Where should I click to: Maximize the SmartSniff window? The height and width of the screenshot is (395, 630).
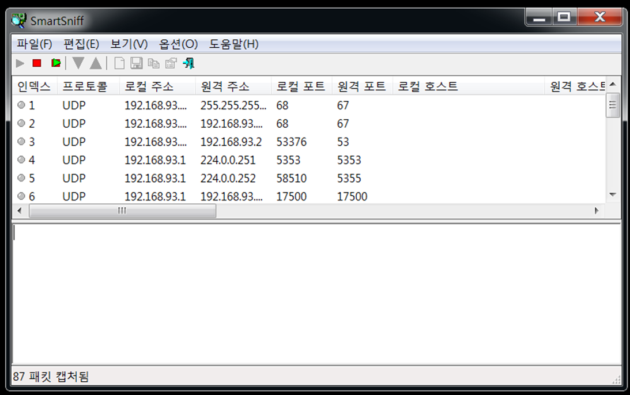click(564, 18)
